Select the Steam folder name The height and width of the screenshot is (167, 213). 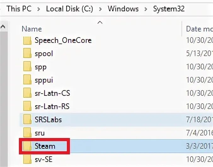45,146
